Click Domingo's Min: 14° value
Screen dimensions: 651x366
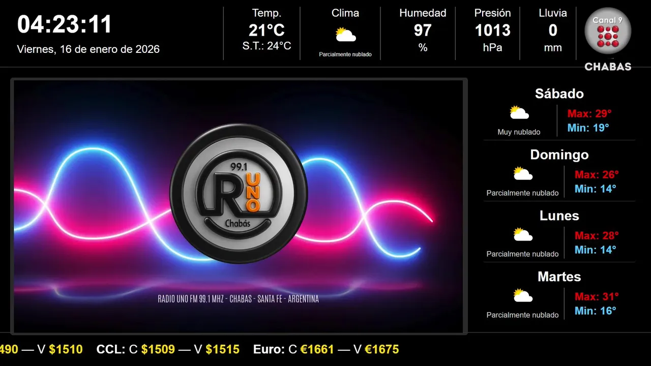pos(595,189)
